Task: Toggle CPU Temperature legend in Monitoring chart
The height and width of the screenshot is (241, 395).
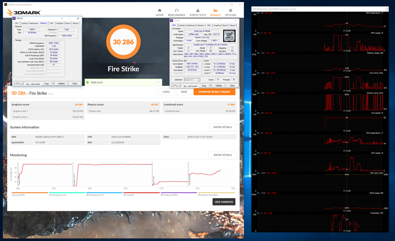Action: tap(67, 194)
